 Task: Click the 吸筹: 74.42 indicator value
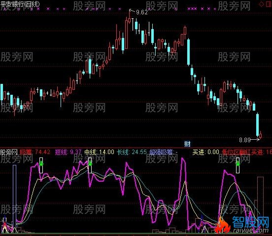pos(35,152)
